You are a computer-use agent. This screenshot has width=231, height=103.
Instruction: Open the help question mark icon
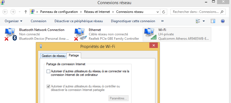coord(223,21)
